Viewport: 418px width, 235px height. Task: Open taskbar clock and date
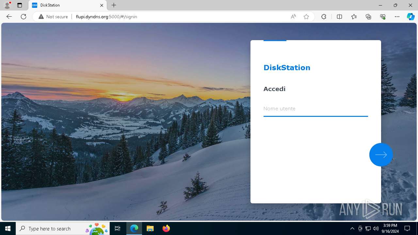(x=391, y=228)
